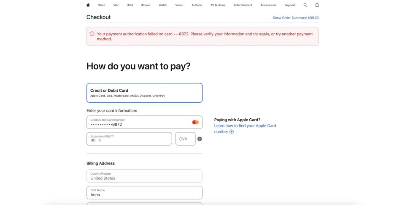The height and width of the screenshot is (205, 405).
Task: Show Order Summary: $99.00
Action: pyautogui.click(x=296, y=18)
